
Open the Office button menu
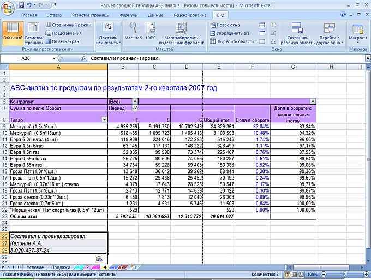8,9
